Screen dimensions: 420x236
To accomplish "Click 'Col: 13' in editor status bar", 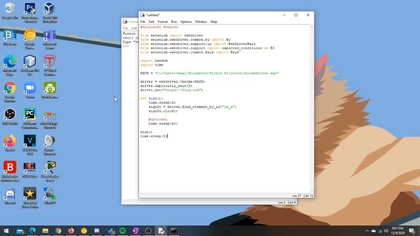I will [308, 196].
